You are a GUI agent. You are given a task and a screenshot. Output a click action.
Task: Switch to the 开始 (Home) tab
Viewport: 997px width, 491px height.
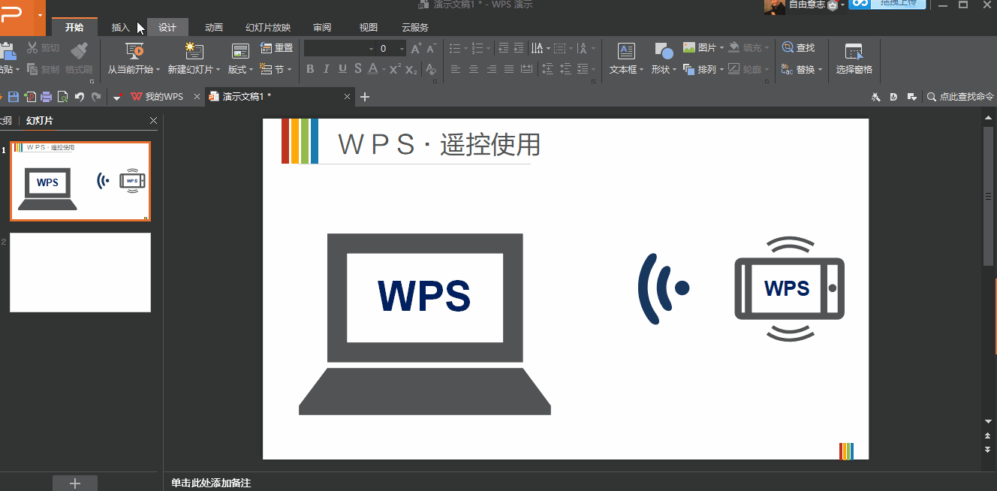(x=74, y=28)
